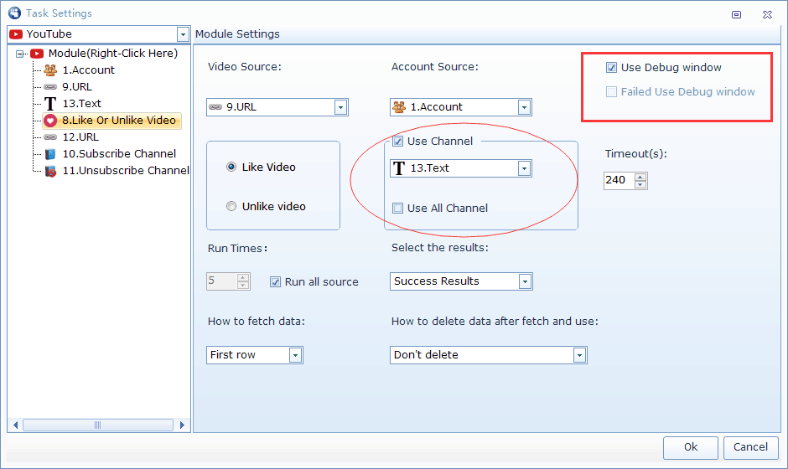Select 10.Subscribe Channel in module tree
This screenshot has height=469, width=788.
(118, 154)
